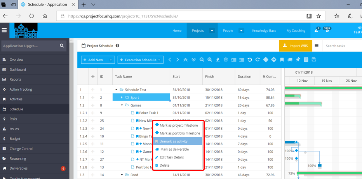The image size is (362, 179).
Task: Open the People dropdown arrow
Action: click(x=241, y=30)
